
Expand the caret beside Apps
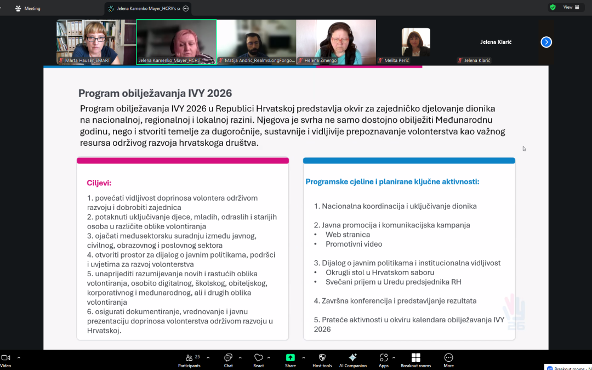pos(394,357)
